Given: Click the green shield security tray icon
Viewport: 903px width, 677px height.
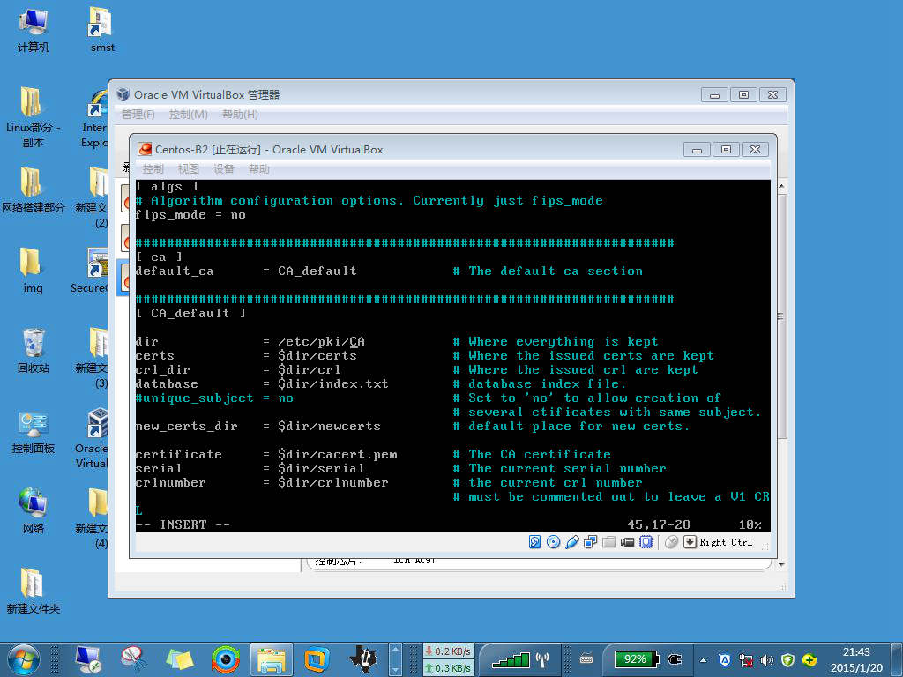Looking at the screenshot, I should (x=787, y=660).
